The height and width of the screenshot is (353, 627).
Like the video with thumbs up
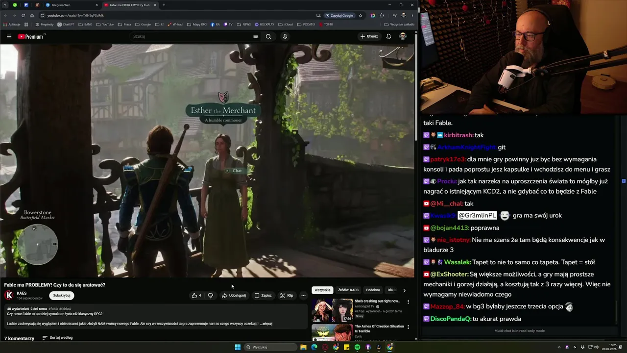196,296
